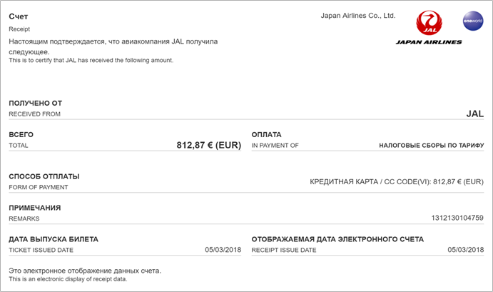
Task: Select the total amount 812,87 € (EUR)
Action: pos(209,145)
